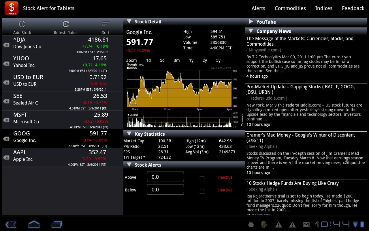Open the Pre-Market Update Gapping Stocks article
Image resolution: width=369 pixels, height=231 pixels.
click(x=301, y=90)
